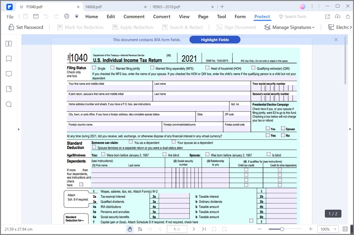
Task: Go to last page icon
Action: (204, 229)
